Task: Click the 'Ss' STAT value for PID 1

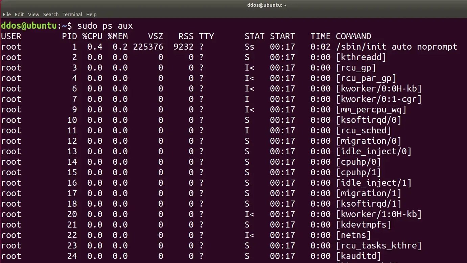Action: (x=250, y=47)
